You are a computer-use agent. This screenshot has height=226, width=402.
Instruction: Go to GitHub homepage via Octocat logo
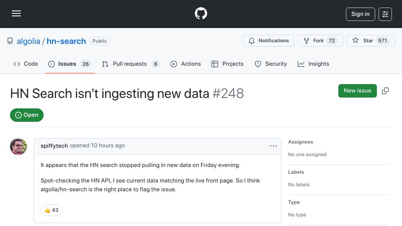tap(201, 13)
